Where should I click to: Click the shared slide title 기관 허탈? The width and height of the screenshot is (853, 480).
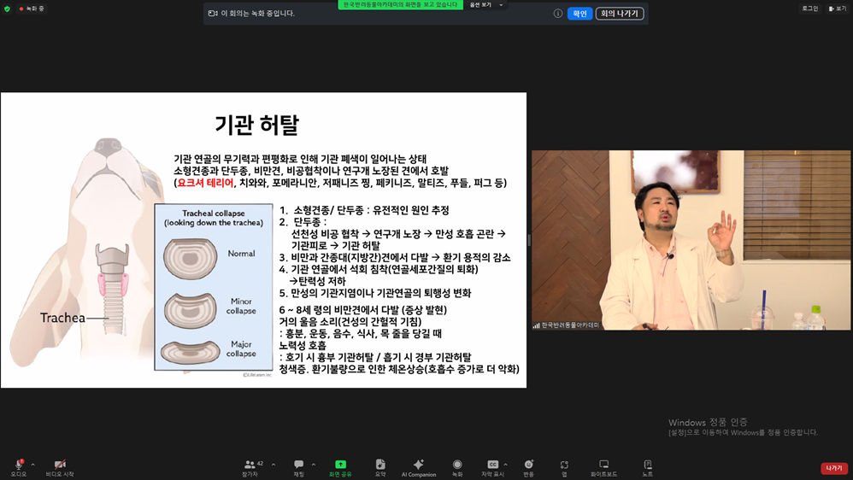pos(256,125)
